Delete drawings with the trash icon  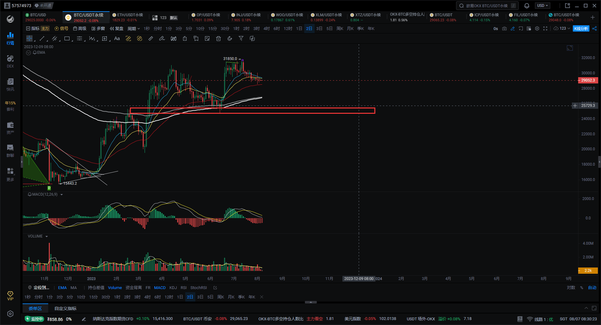[218, 38]
